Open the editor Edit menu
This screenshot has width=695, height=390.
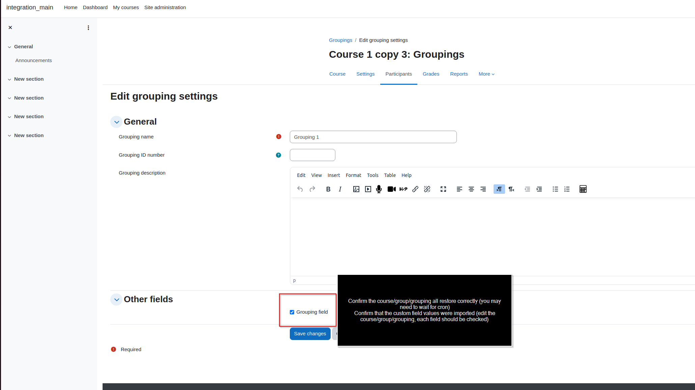[x=301, y=175]
